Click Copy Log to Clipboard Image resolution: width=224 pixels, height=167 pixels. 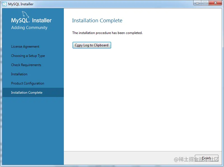coord(92,45)
